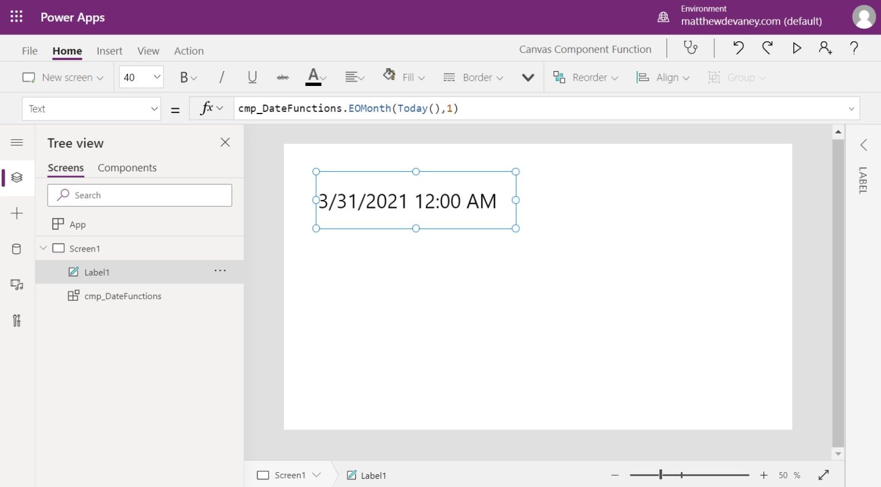881x487 pixels.
Task: Open more options for Label1
Action: coord(220,270)
